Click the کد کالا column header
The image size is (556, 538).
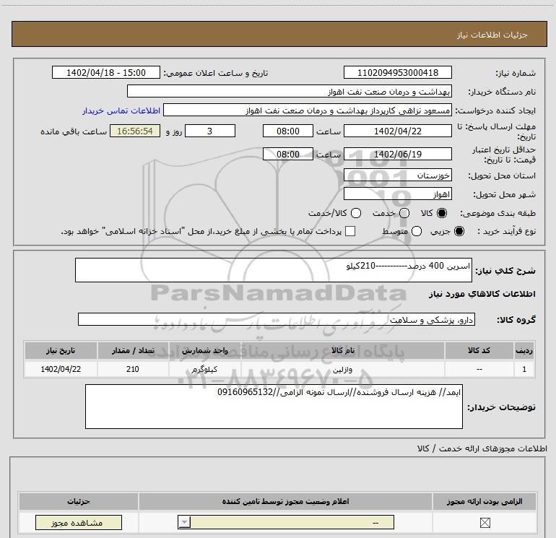(479, 350)
